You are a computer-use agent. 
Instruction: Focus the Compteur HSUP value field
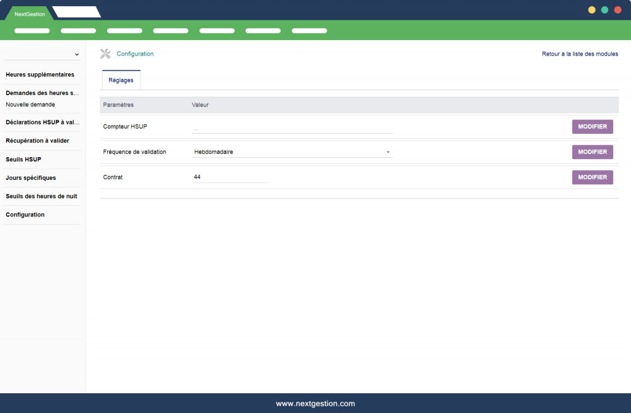pos(292,128)
